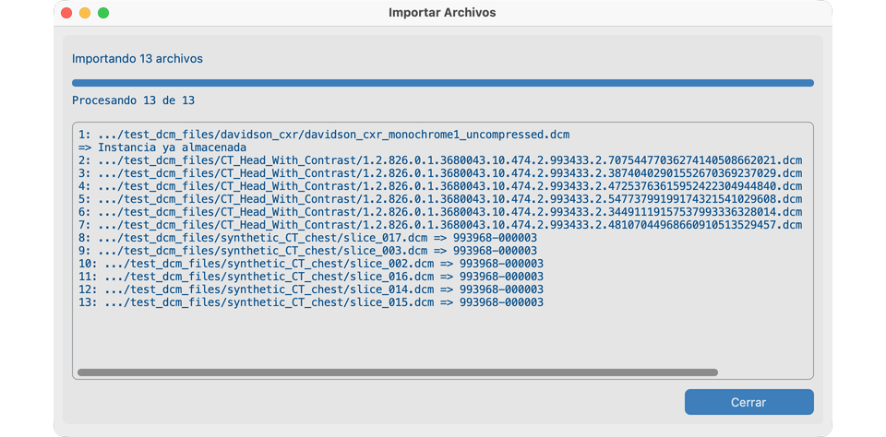Select 'Importando 13 archivos' heading text
Screen dimensions: 886x437
point(138,59)
